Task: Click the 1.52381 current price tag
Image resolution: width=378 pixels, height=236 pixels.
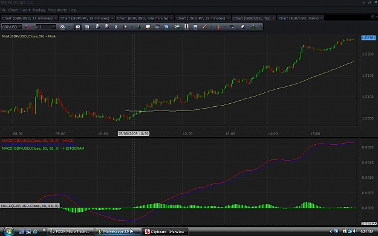Action: (x=368, y=38)
